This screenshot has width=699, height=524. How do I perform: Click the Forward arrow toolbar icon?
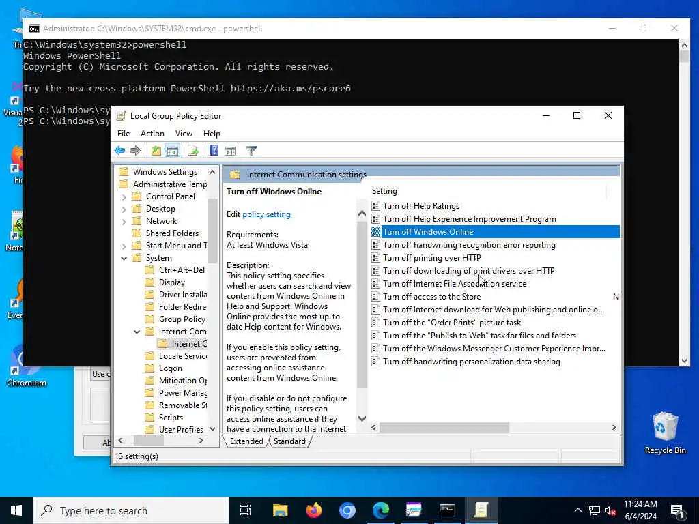pos(134,151)
